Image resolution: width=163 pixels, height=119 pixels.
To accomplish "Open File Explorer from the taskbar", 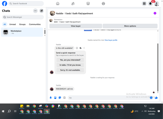I will (x=28, y=106).
